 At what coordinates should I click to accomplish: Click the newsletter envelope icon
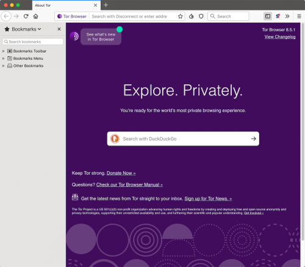click(x=75, y=197)
